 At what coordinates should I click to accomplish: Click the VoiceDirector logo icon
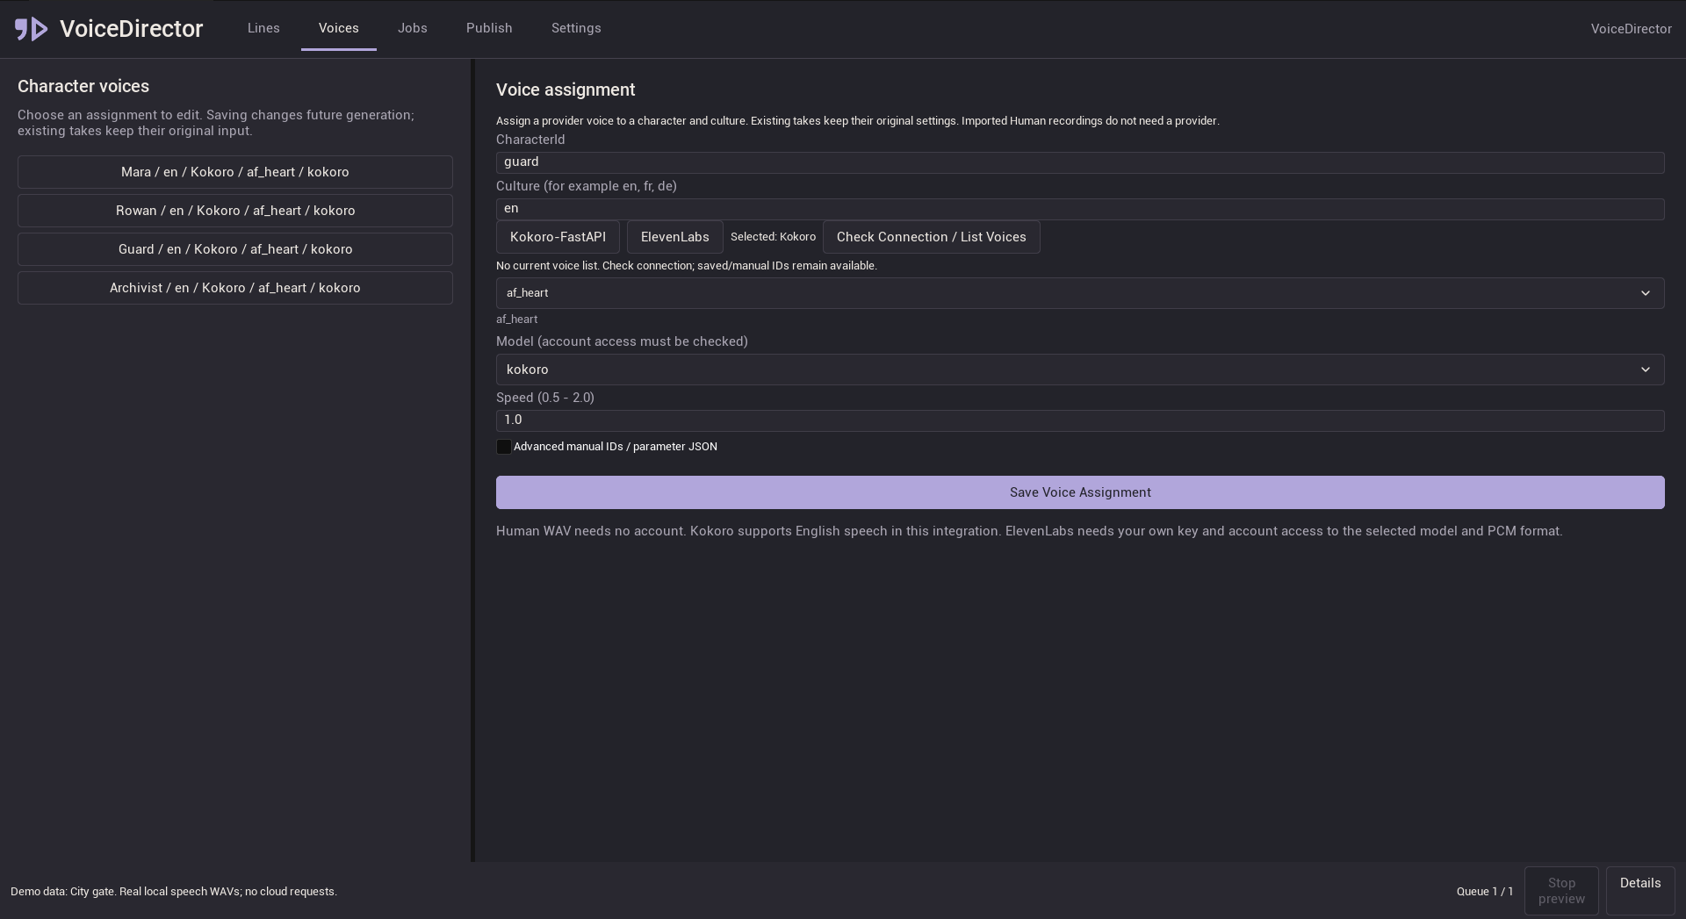[32, 29]
